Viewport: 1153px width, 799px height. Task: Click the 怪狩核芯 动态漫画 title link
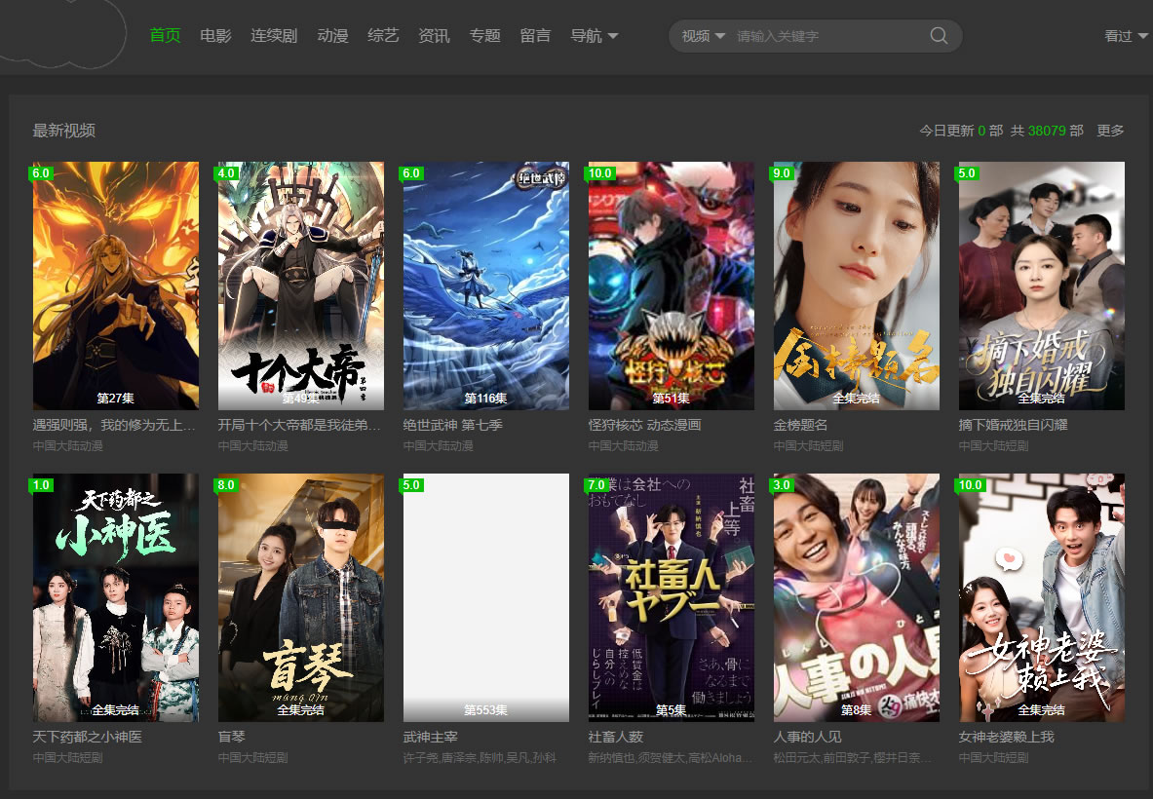click(644, 426)
